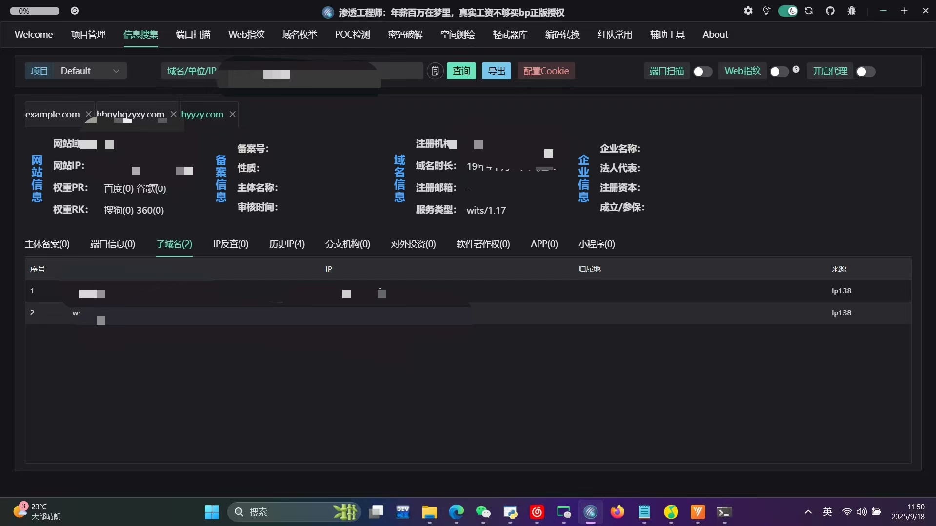Show hidden system tray icons chevron
This screenshot has width=936, height=526.
[808, 512]
